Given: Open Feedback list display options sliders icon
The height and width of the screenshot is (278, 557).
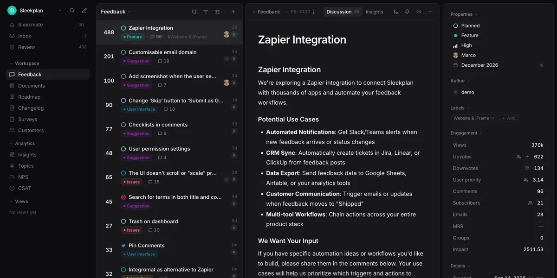Looking at the screenshot, I should tap(217, 12).
